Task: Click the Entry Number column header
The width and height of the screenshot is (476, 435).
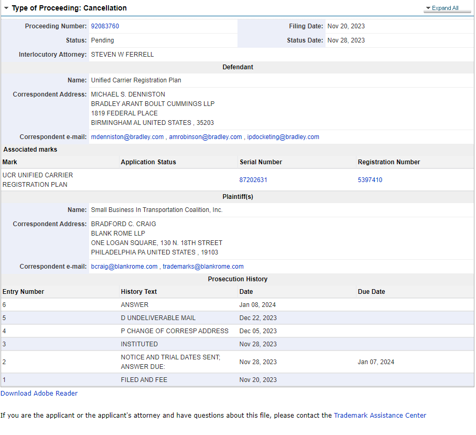Action: (x=24, y=292)
